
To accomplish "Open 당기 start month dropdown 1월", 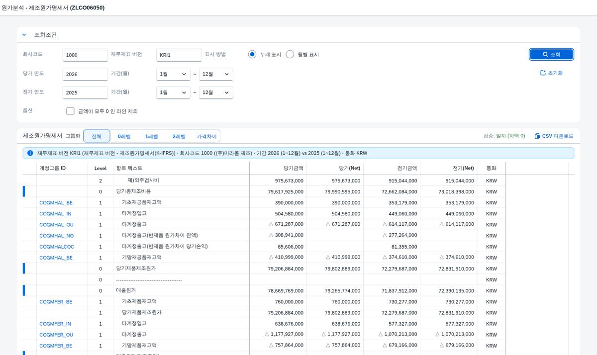I will [173, 74].
